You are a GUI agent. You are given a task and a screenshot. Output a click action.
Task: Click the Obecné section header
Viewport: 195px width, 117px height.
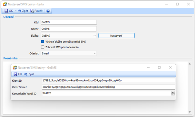[8, 17]
